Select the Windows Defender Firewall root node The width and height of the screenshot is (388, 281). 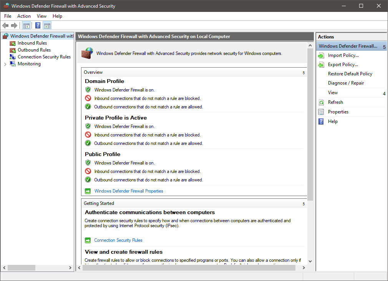[x=42, y=36]
